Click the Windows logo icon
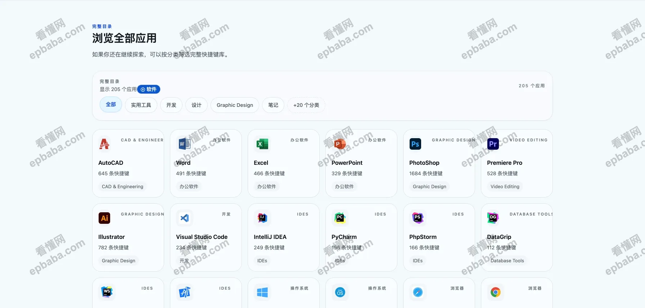 pyautogui.click(x=262, y=292)
